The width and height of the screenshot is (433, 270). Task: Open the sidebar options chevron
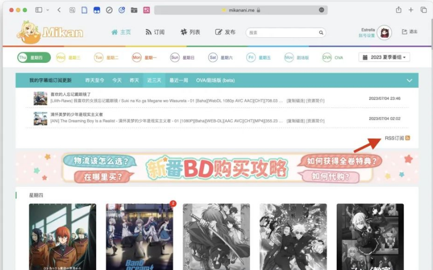(x=48, y=10)
